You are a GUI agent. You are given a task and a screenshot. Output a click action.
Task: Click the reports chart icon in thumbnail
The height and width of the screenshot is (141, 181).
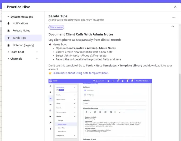click(51, 117)
